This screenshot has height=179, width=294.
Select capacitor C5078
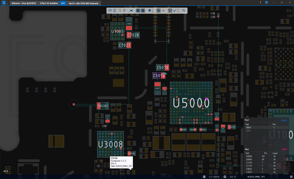pos(162,68)
